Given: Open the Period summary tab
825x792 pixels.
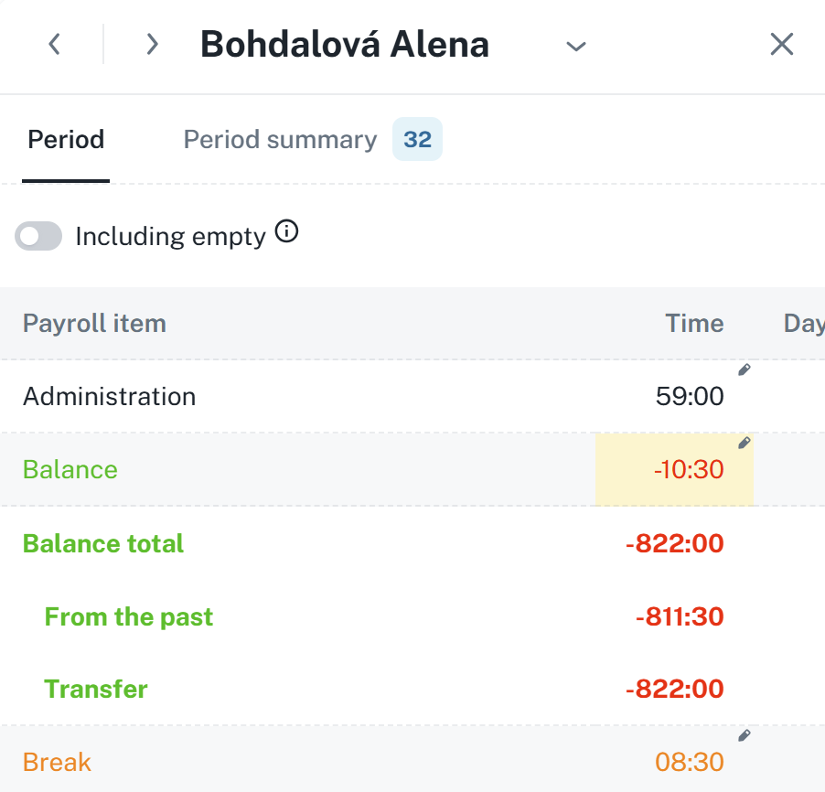Looking at the screenshot, I should pyautogui.click(x=280, y=140).
